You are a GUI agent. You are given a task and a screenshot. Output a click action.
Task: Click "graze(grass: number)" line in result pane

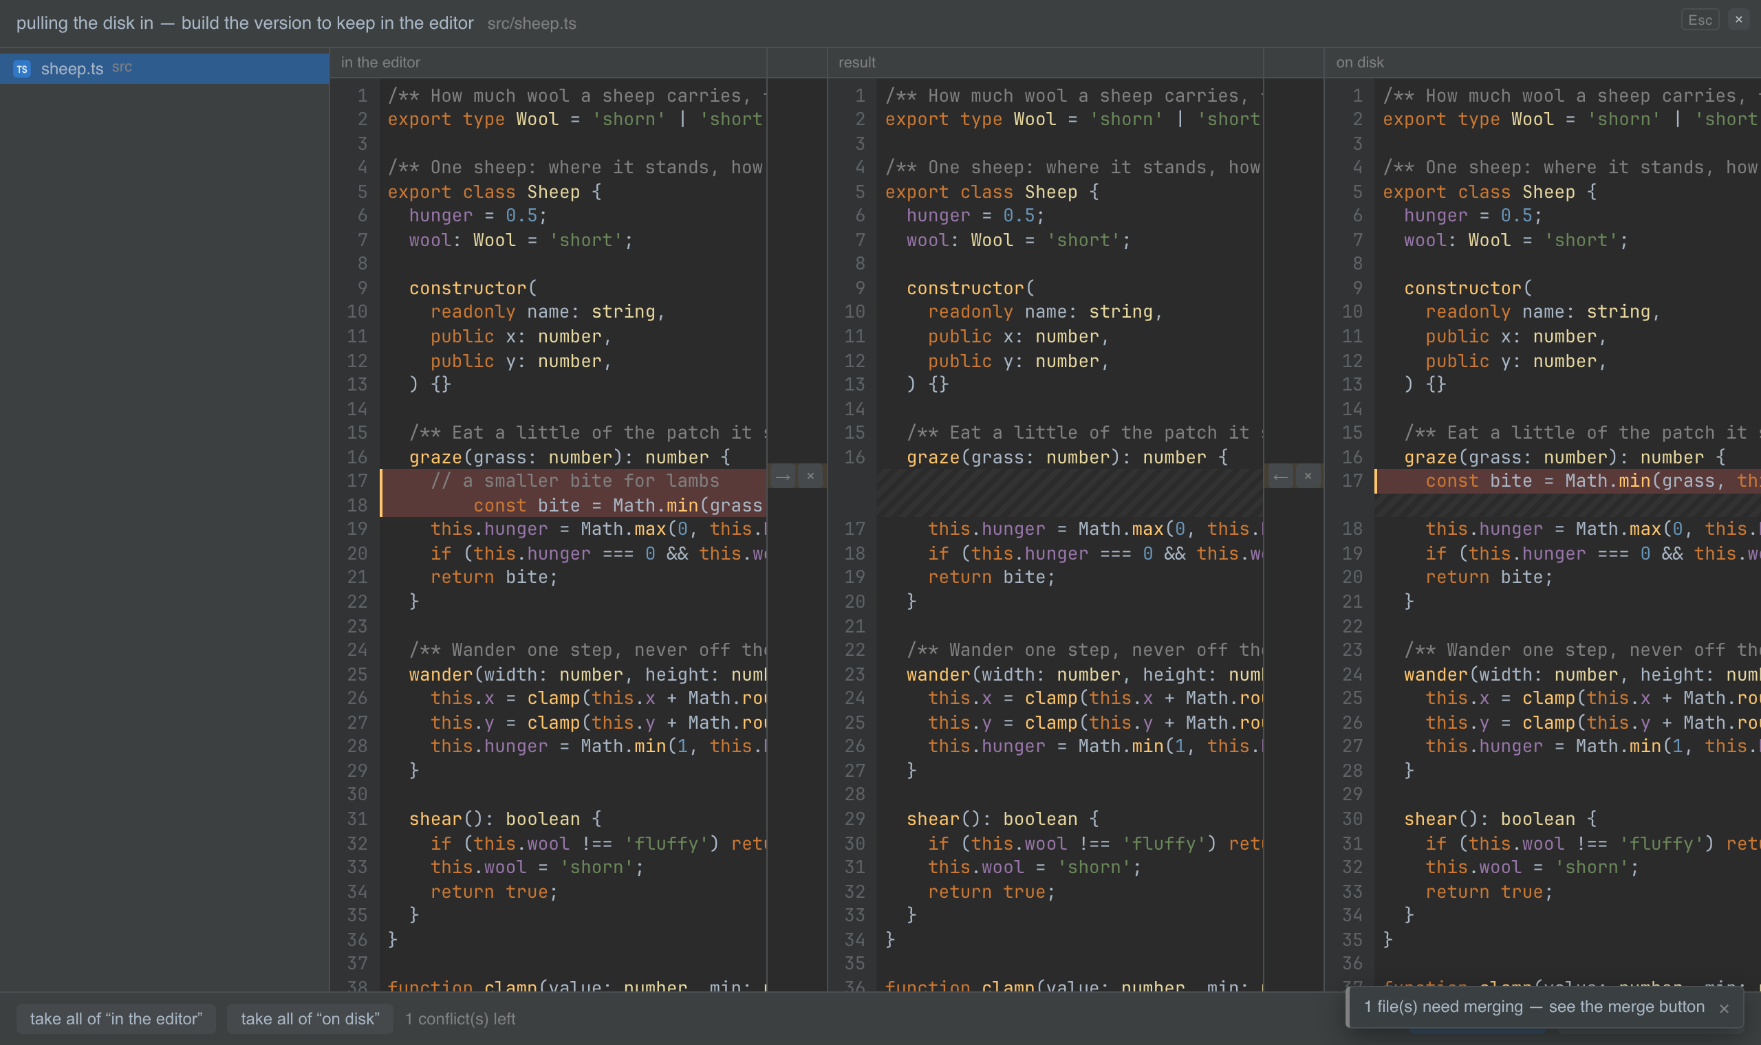click(x=1067, y=458)
